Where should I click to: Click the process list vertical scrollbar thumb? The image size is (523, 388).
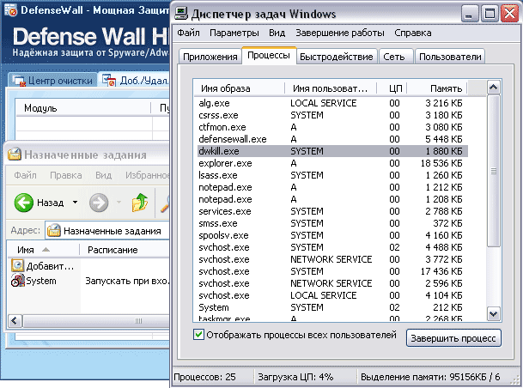(493, 171)
